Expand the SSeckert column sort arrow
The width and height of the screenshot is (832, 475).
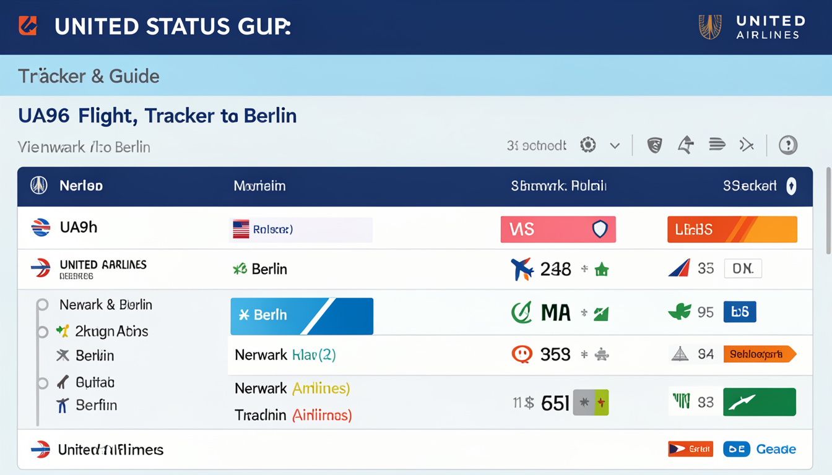click(791, 186)
